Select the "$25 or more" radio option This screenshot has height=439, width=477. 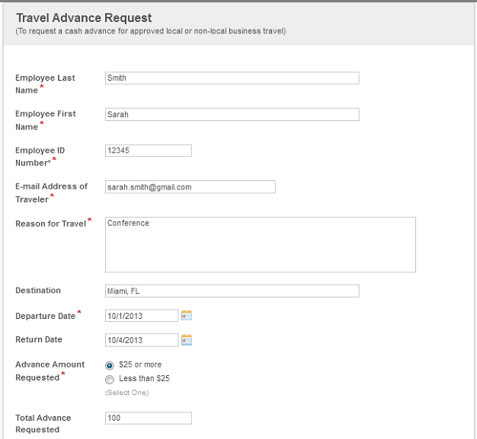(x=110, y=365)
